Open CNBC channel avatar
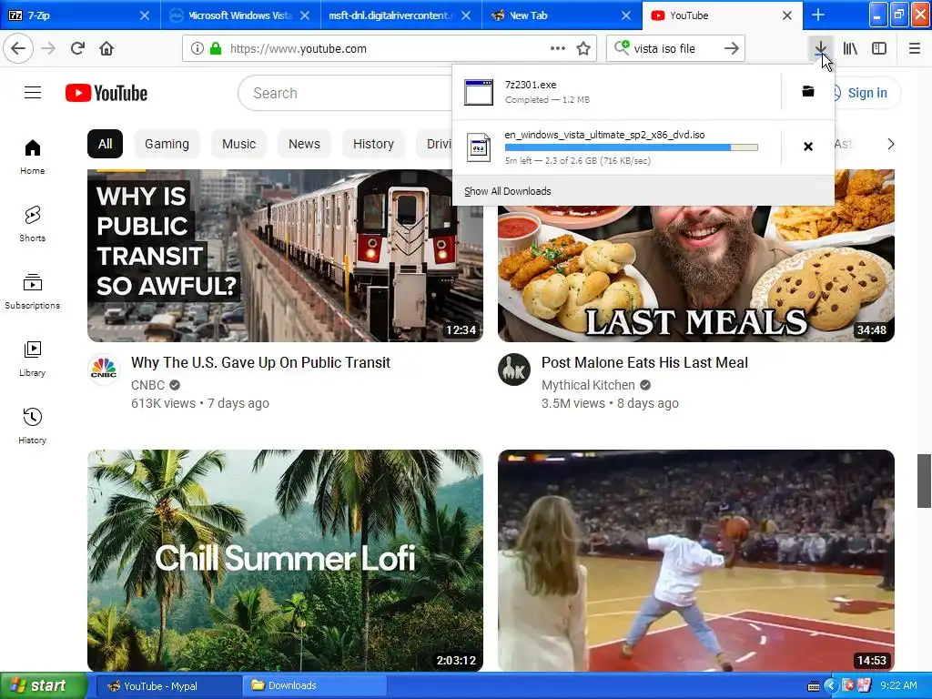Image resolution: width=932 pixels, height=699 pixels. pyautogui.click(x=104, y=370)
